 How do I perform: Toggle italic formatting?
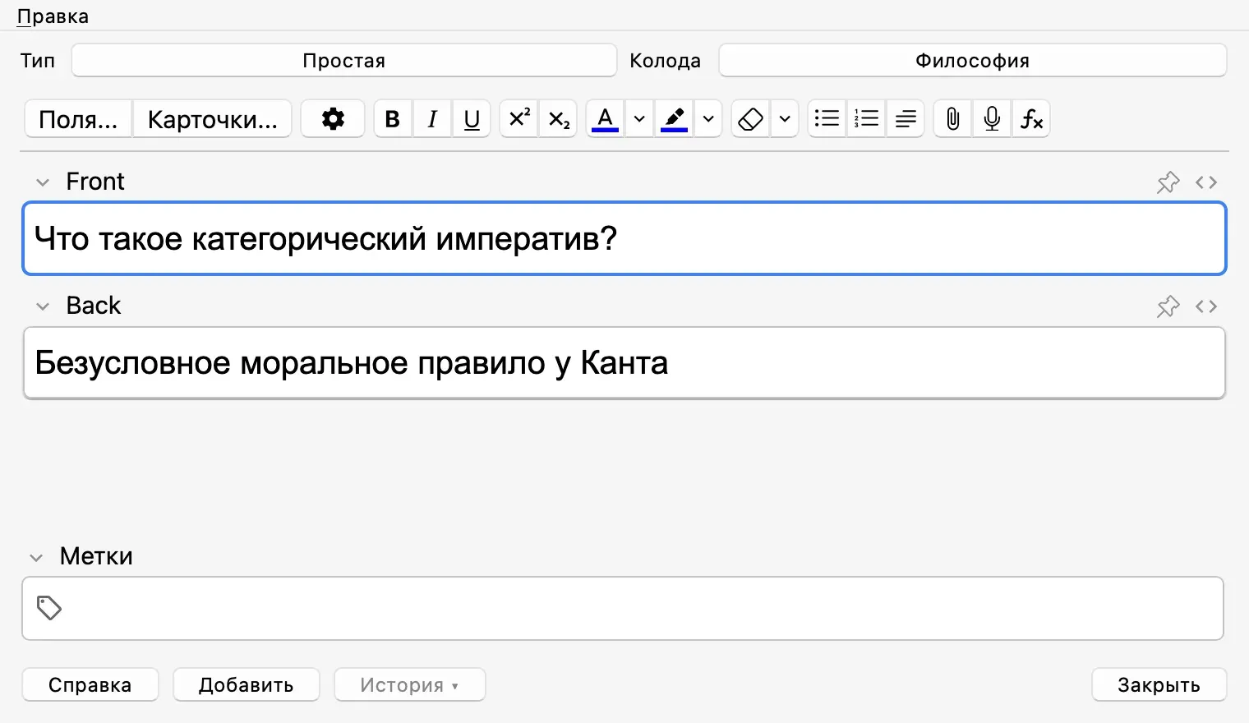[432, 119]
